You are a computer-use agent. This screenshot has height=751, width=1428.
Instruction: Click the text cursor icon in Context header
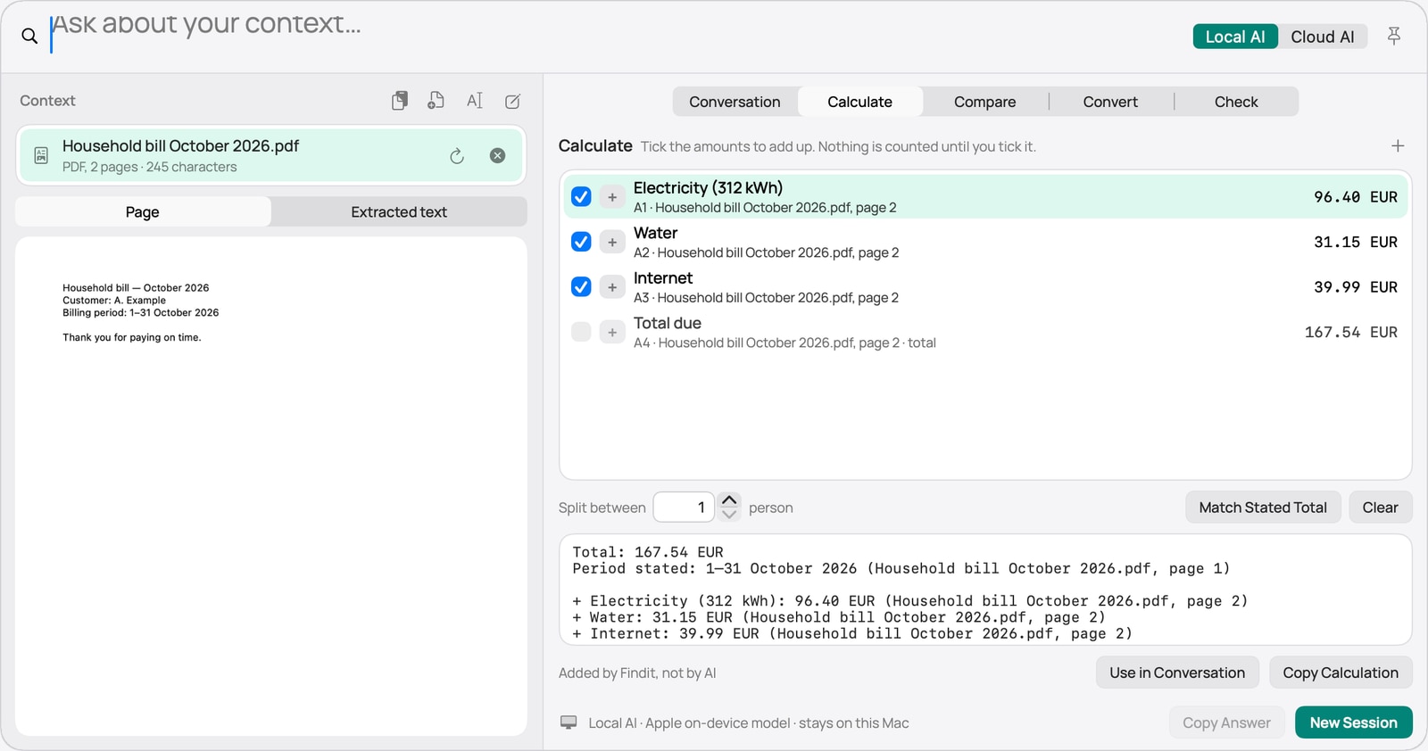475,101
